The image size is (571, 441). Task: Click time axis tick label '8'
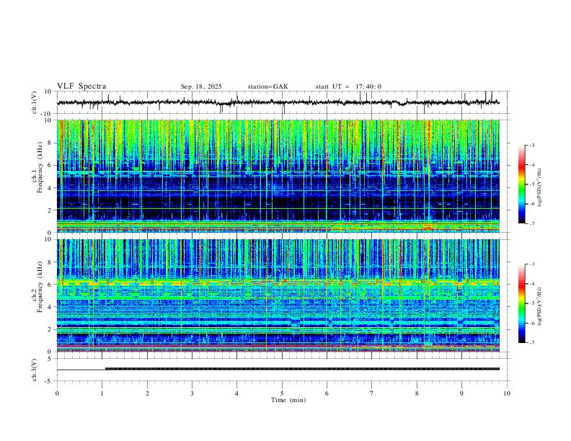[417, 393]
